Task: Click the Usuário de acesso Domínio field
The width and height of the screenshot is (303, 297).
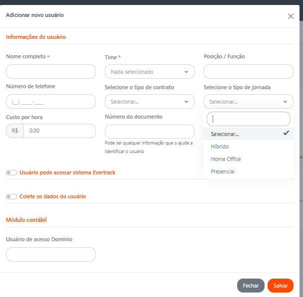Action: point(50,254)
